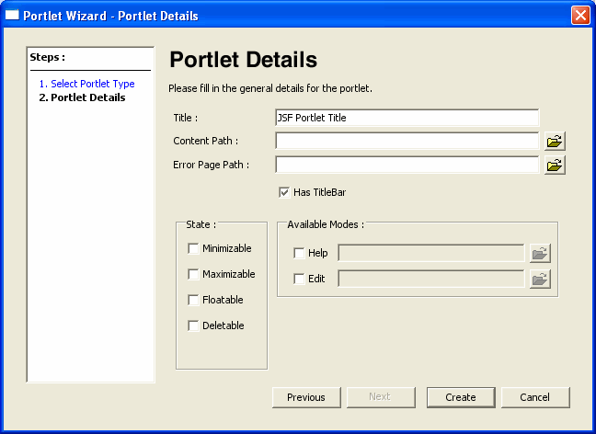This screenshot has height=434, width=596.
Task: Click the 'Title :' label
Action: pos(186,118)
